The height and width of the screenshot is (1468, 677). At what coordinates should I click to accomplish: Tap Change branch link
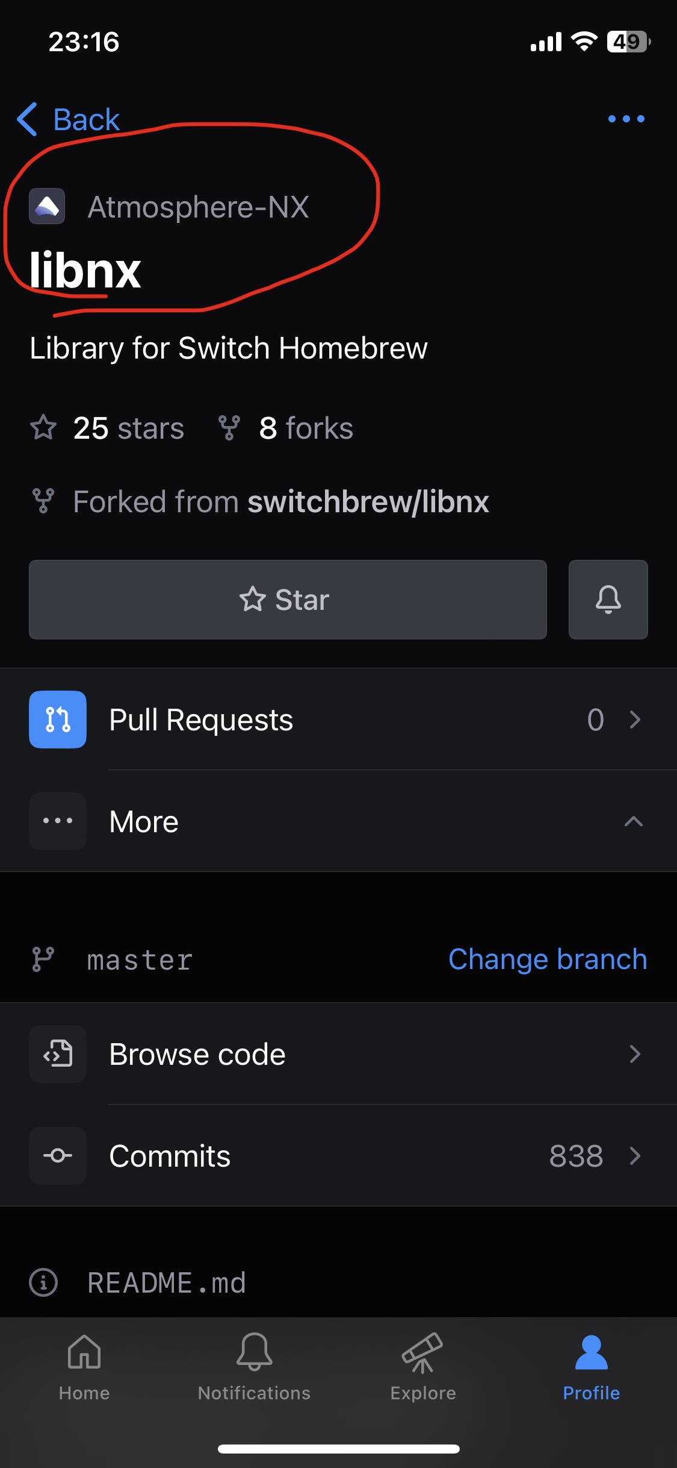548,959
